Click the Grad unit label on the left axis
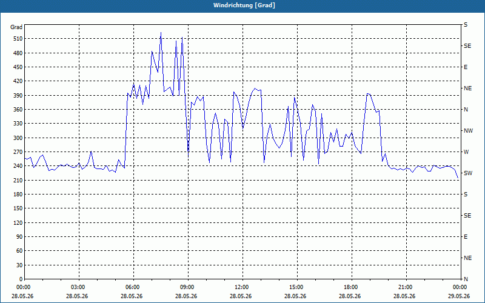Screen dimensions: 485x303 click(16, 27)
